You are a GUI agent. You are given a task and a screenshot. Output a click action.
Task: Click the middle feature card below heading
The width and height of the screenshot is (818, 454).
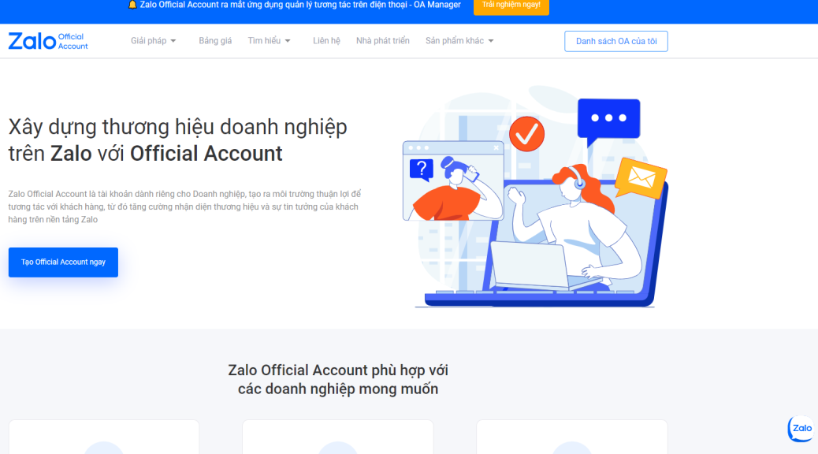(338, 437)
